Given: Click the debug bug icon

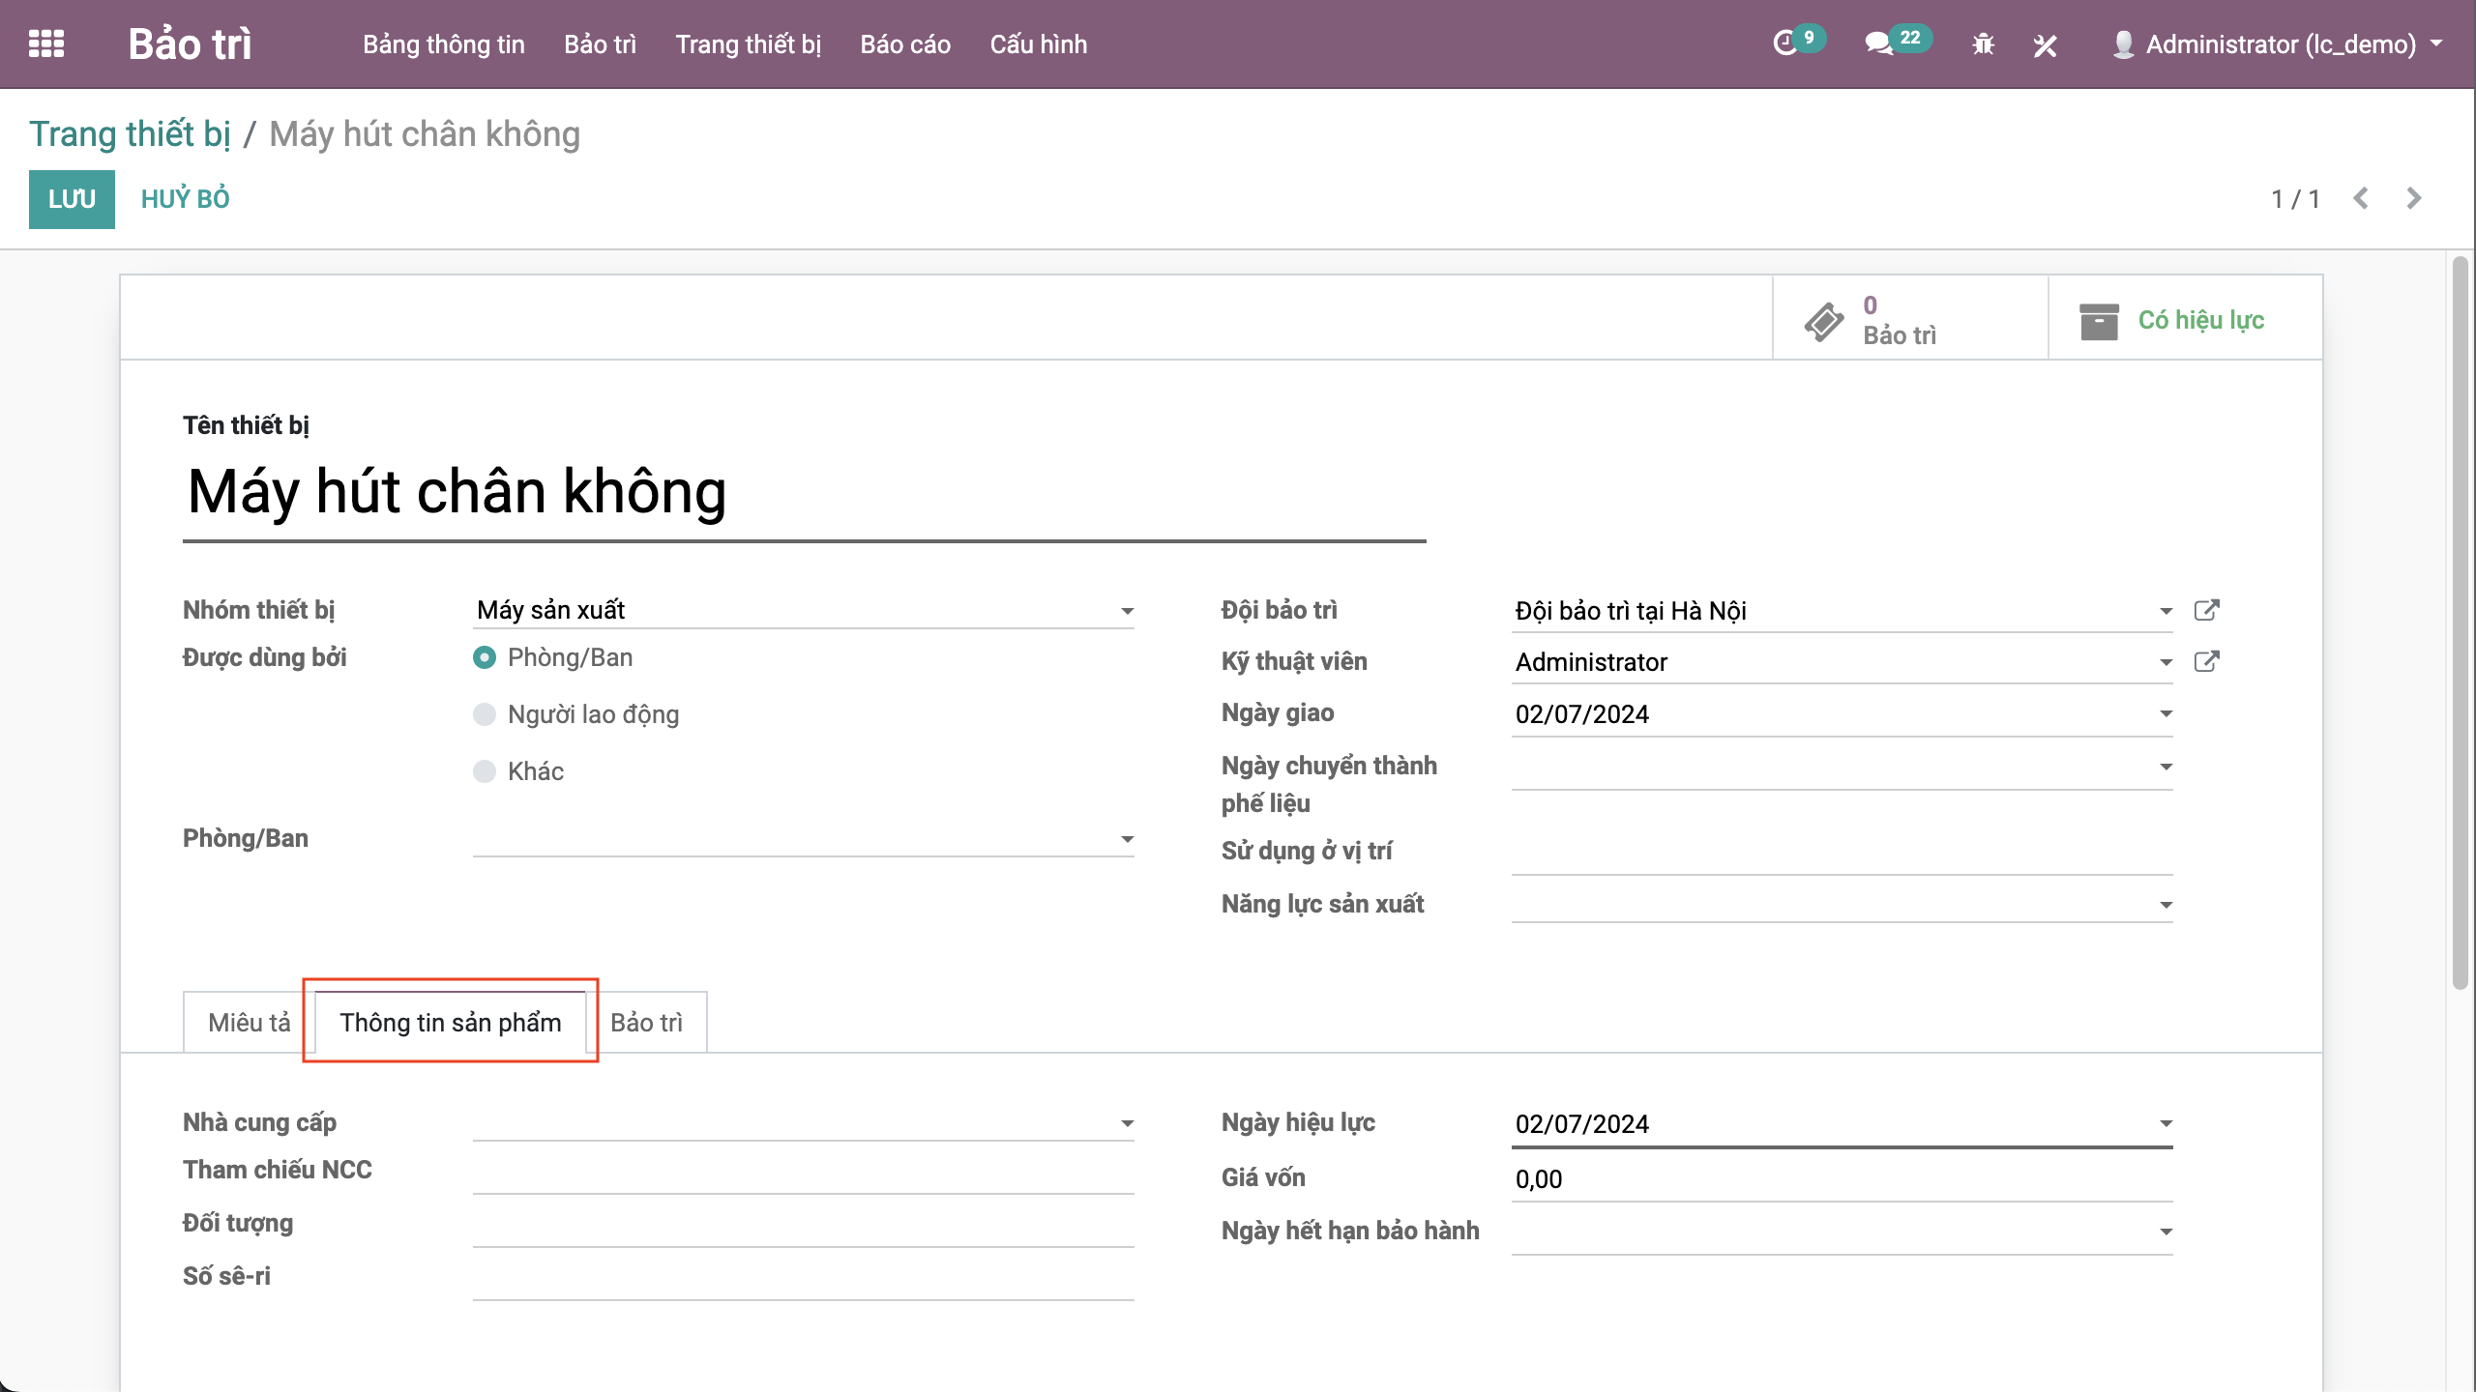Looking at the screenshot, I should point(1983,44).
